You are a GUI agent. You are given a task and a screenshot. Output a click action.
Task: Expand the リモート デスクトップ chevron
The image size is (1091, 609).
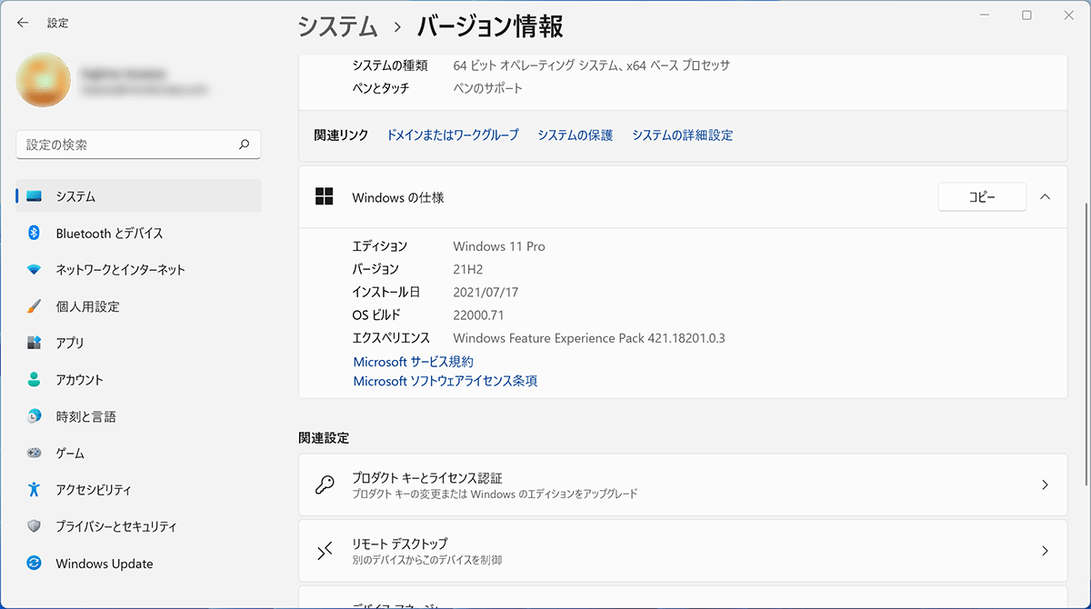pyautogui.click(x=1045, y=551)
